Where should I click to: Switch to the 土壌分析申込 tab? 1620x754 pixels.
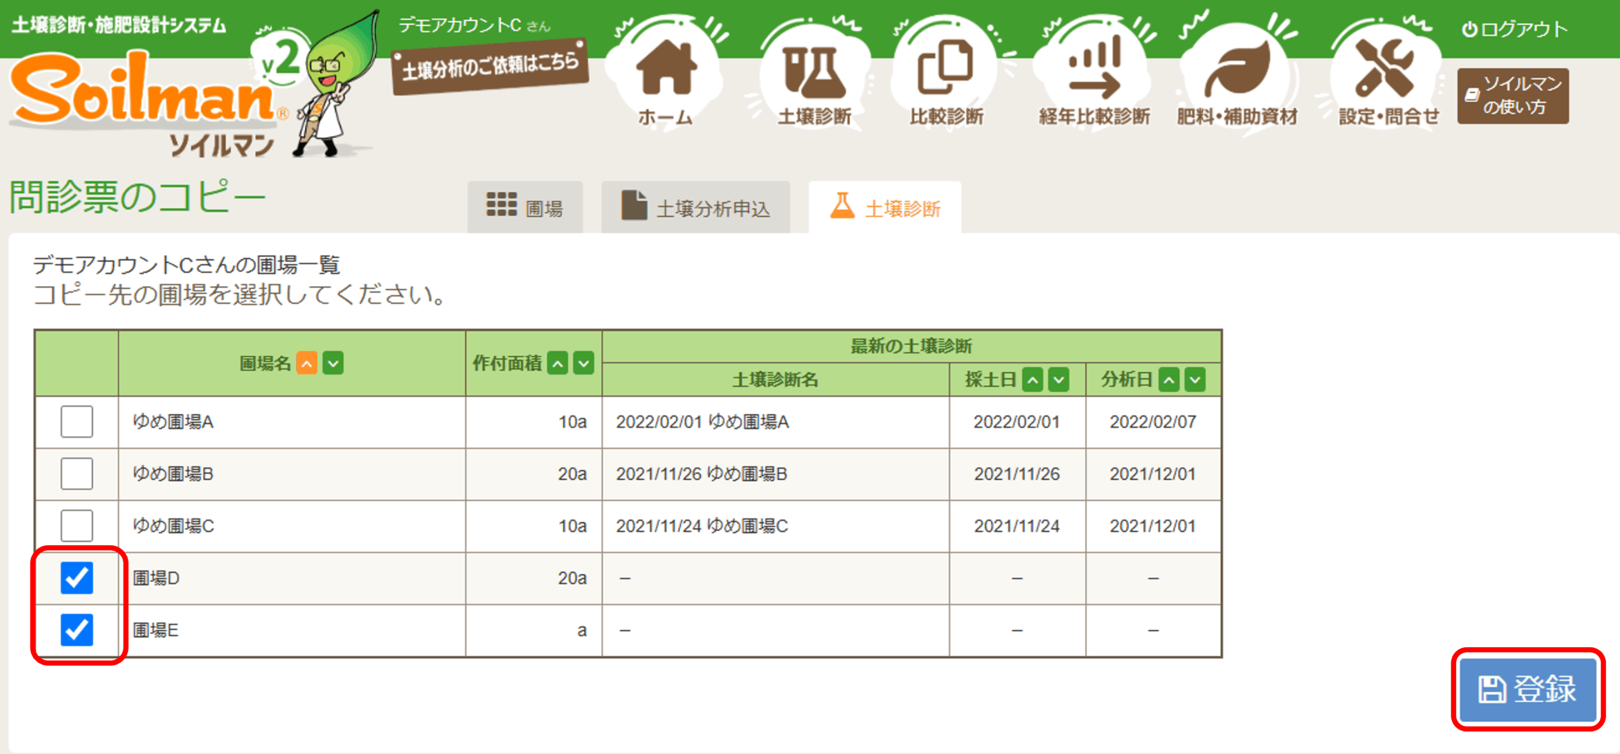pos(695,207)
